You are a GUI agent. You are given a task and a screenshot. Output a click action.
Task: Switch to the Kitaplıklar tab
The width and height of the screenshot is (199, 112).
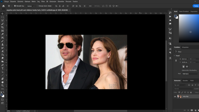(x=185, y=47)
